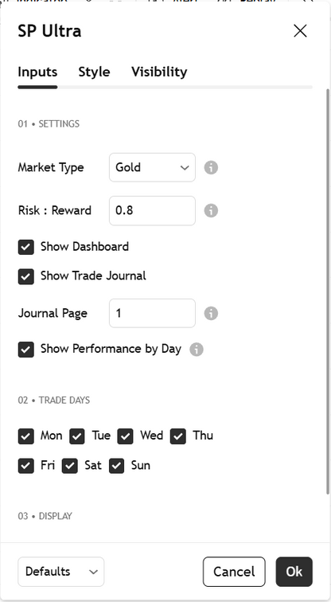Toggle the Tue trade day checkbox

tap(77, 436)
